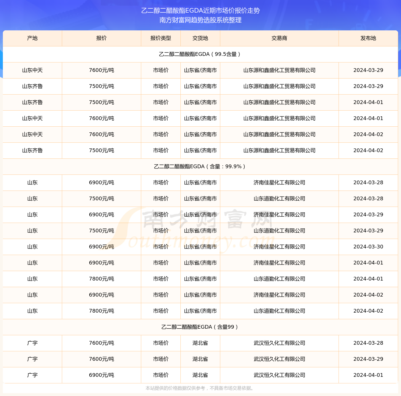Screen dimensions: 401x396
Task: Click 山东省/济南市 in 山东齐鲁 2024-04-02 row
Action: [200, 150]
